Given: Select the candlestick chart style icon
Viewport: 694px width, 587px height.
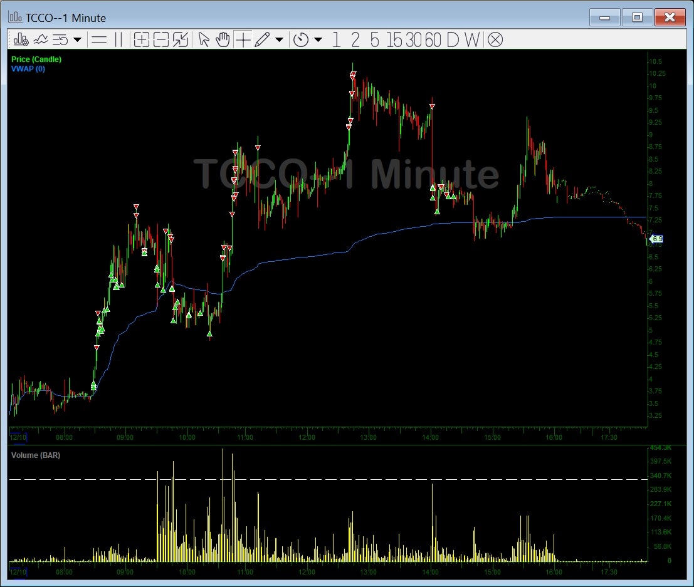Looking at the screenshot, I should tap(21, 39).
